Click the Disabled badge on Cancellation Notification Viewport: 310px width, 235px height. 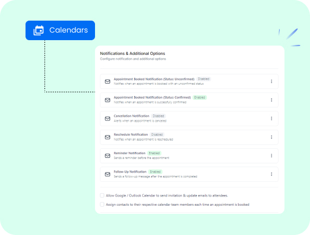click(x=159, y=116)
